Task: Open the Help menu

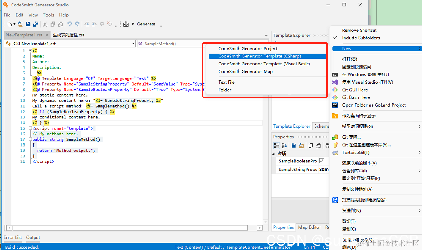Action: pos(64,15)
